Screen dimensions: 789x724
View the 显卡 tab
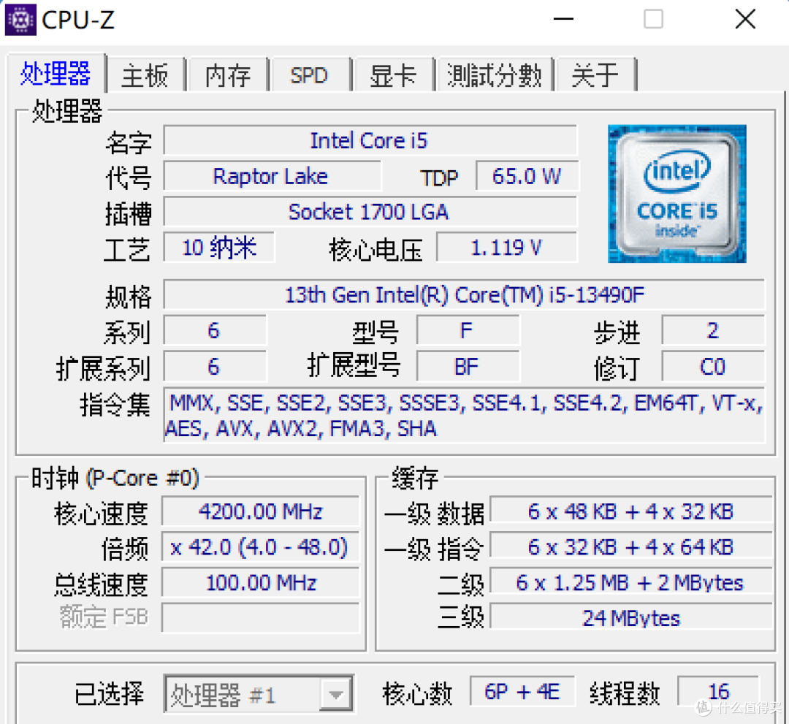(x=394, y=75)
